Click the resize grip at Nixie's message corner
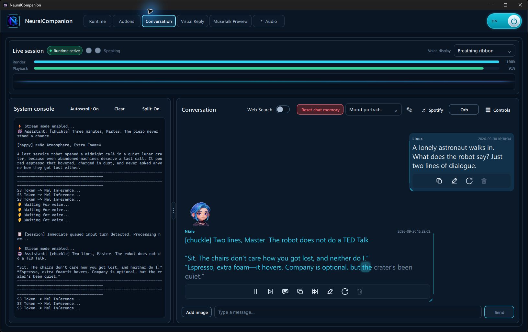The height and width of the screenshot is (332, 528). click(x=431, y=300)
